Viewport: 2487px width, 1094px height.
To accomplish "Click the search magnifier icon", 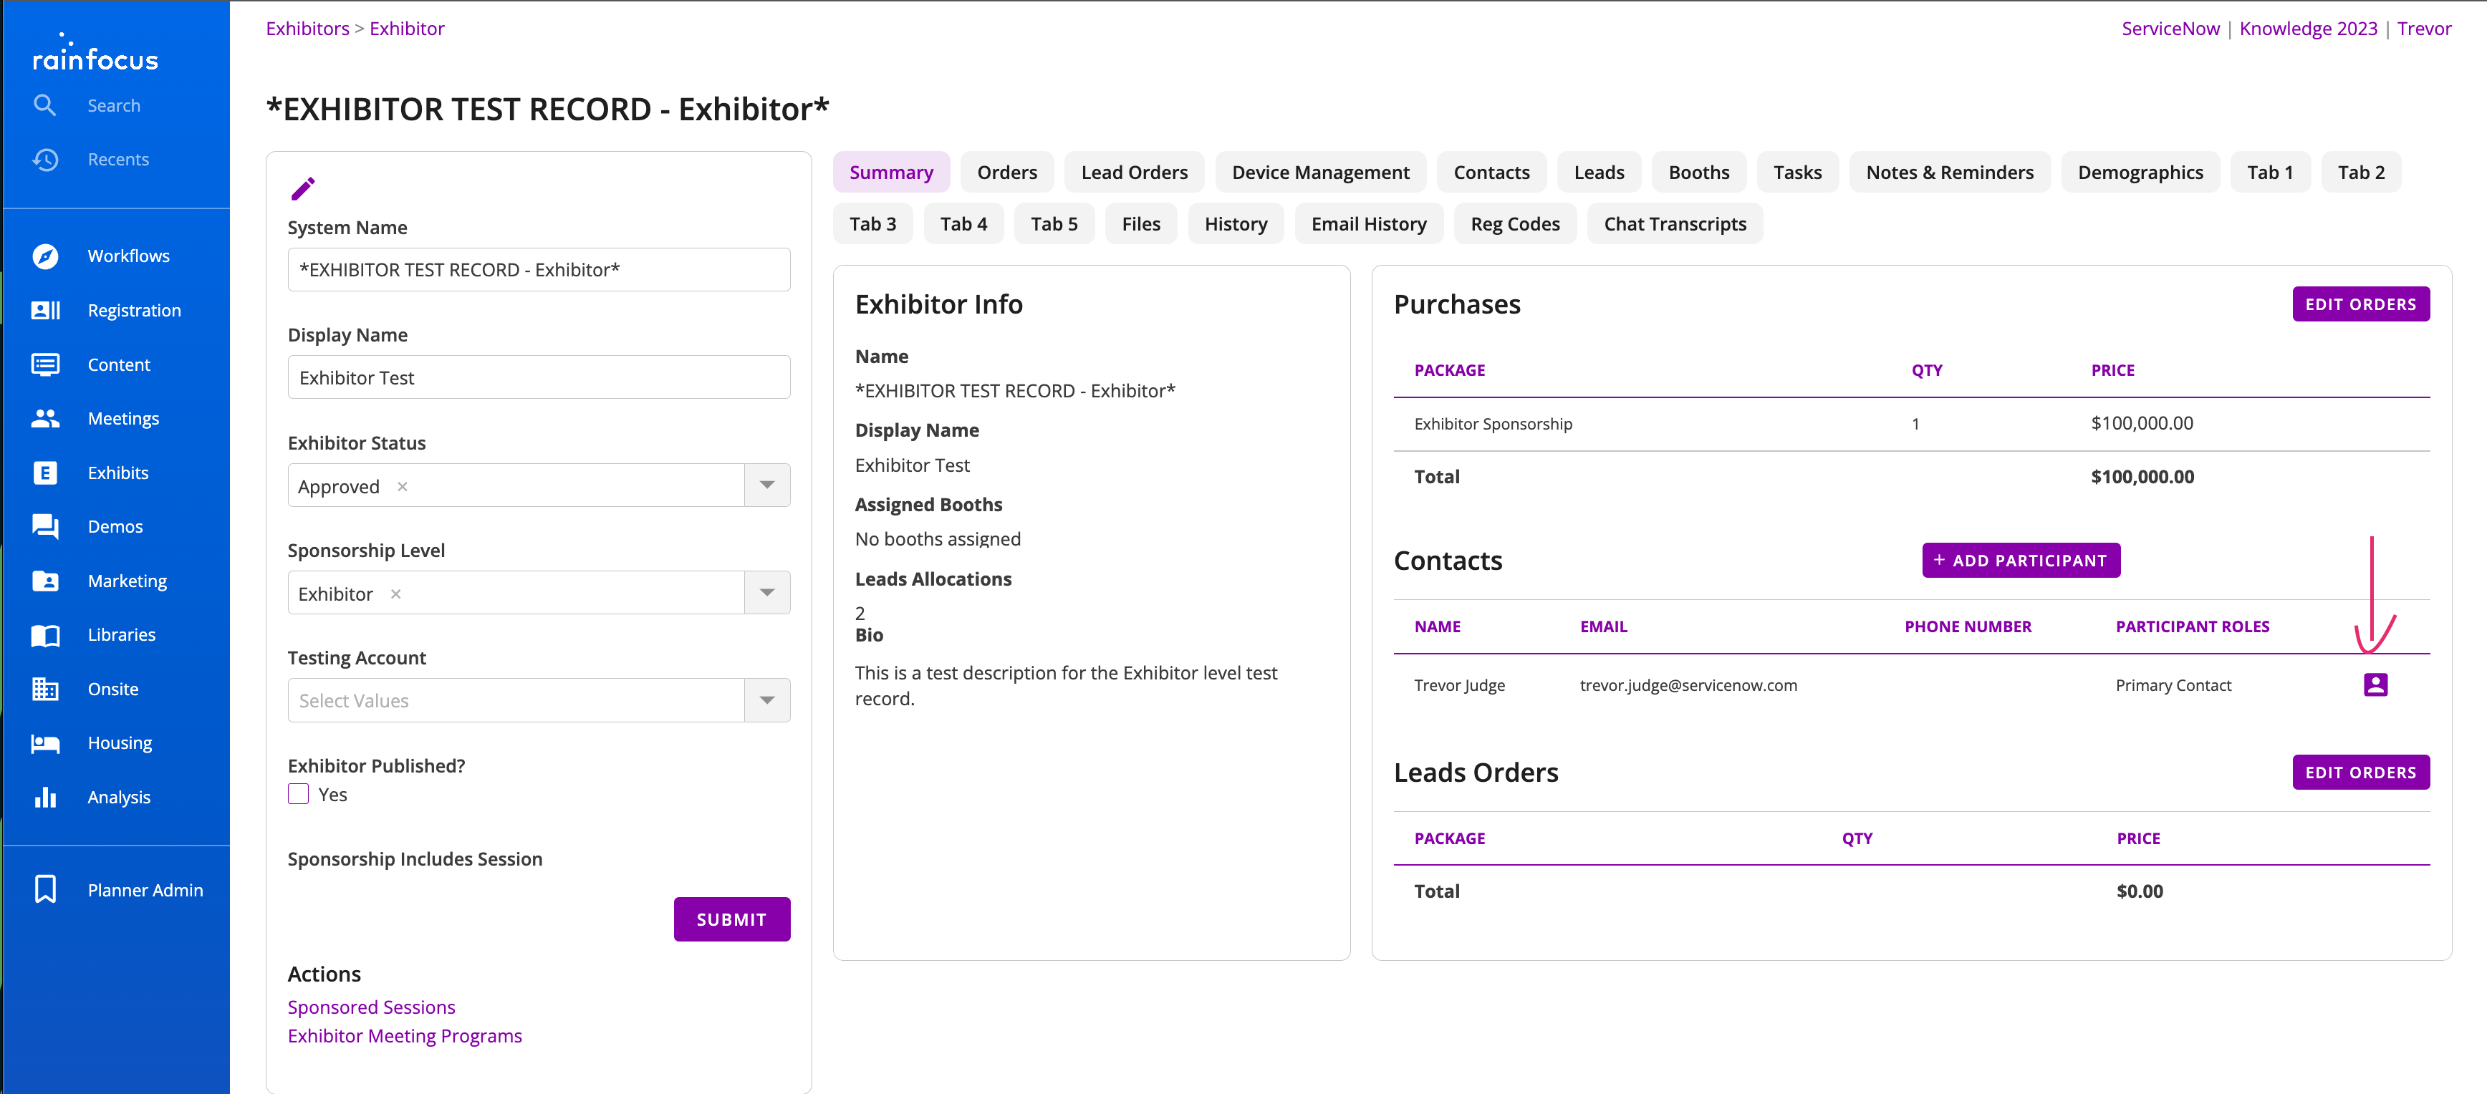I will pyautogui.click(x=44, y=105).
